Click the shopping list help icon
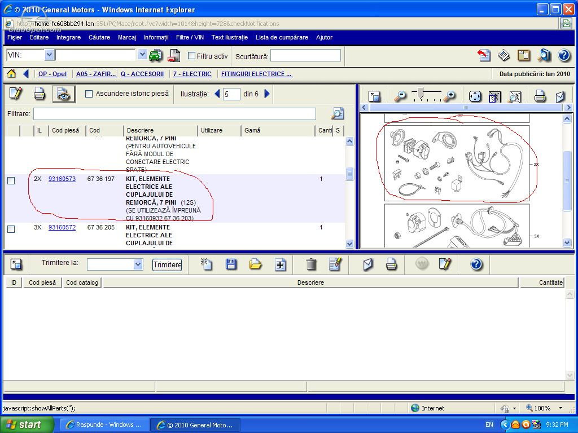The image size is (578, 433). [x=476, y=264]
